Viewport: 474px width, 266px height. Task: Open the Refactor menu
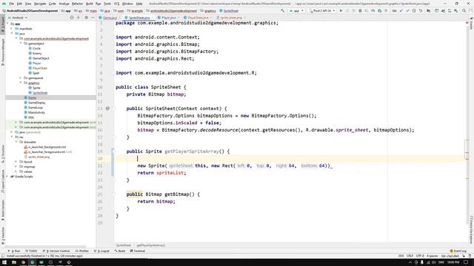77,4
